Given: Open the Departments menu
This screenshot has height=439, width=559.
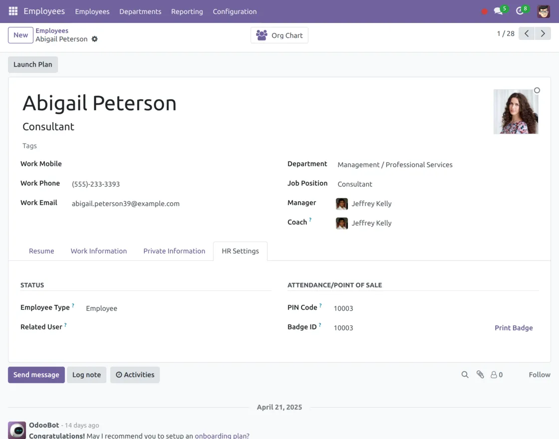Looking at the screenshot, I should (x=140, y=11).
